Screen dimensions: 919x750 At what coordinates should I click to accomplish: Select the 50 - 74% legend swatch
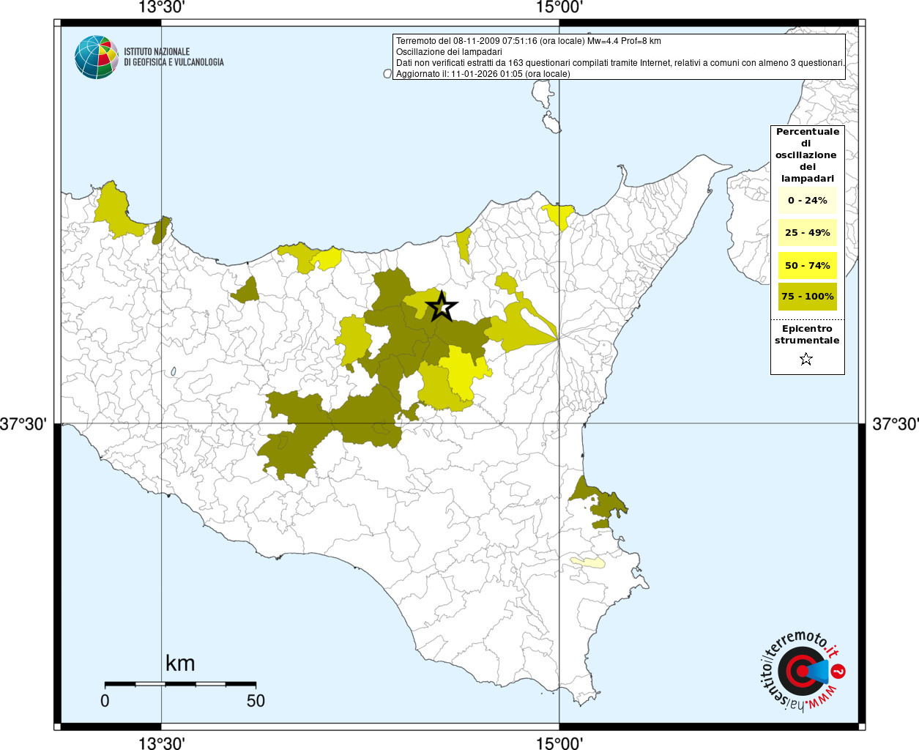(807, 265)
